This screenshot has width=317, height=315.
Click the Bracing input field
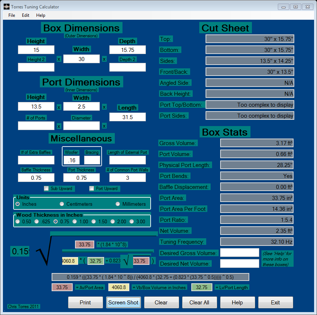(x=92, y=160)
